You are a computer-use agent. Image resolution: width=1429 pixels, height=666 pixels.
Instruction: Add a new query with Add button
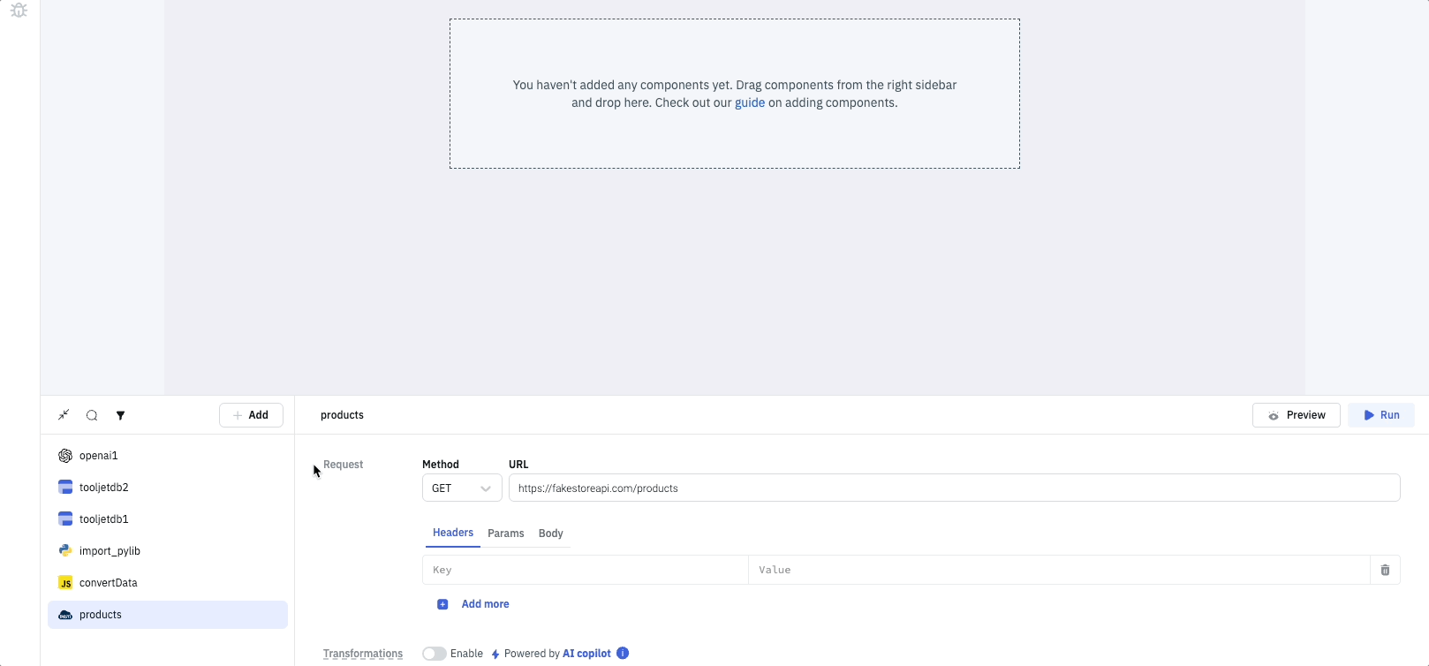(251, 415)
